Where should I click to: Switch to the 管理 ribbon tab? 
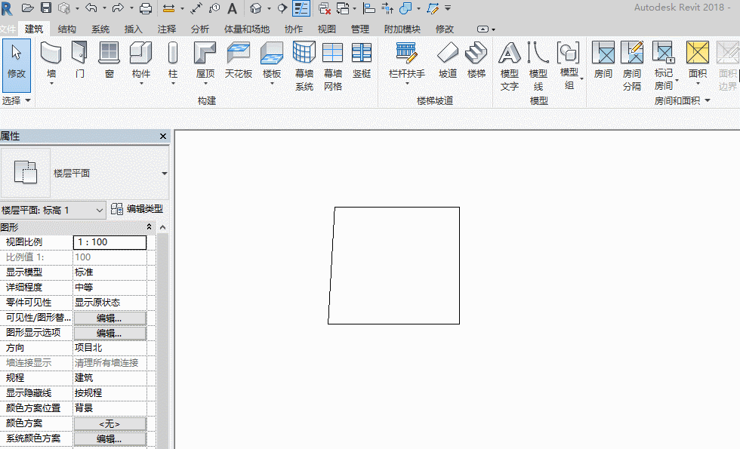(360, 29)
